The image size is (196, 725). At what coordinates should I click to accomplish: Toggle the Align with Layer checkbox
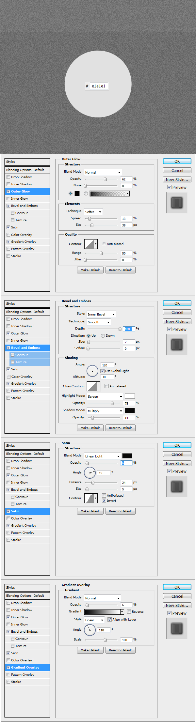pyautogui.click(x=109, y=619)
